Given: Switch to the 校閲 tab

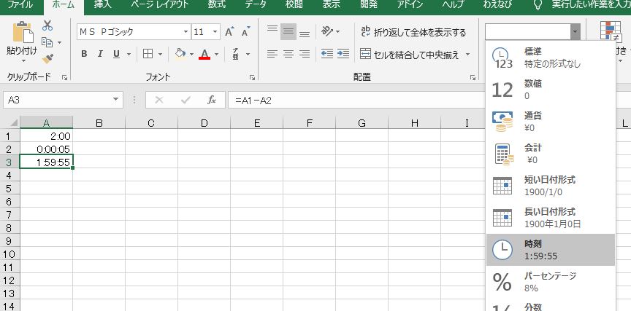Looking at the screenshot, I should pyautogui.click(x=294, y=5).
